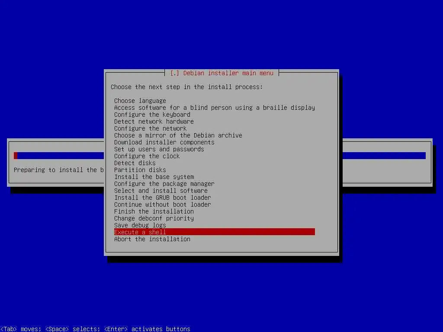The height and width of the screenshot is (332, 443).
Task: Choose Configure the keyboard step
Action: [x=215, y=115]
